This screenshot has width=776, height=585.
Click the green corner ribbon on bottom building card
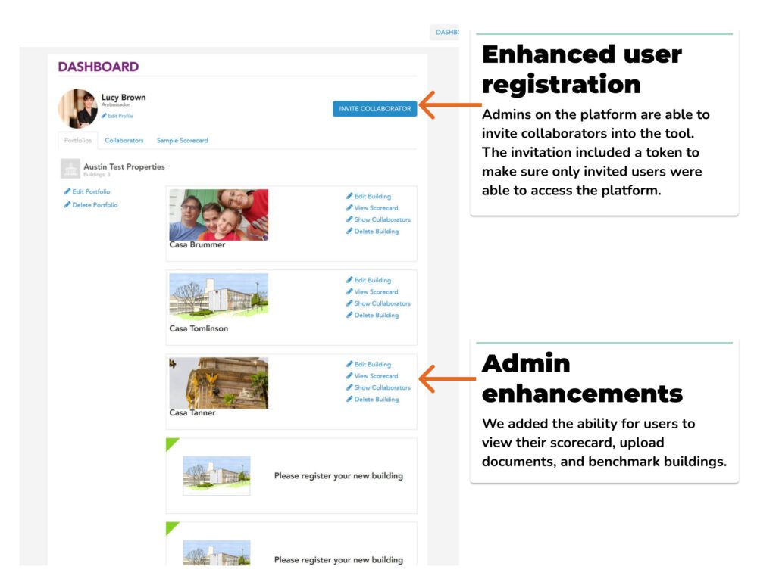(171, 524)
